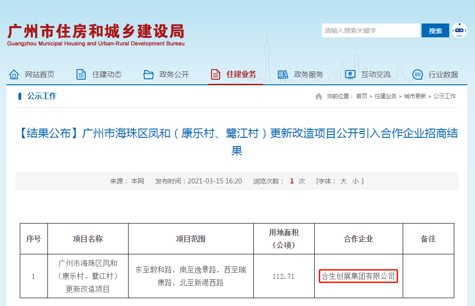Open the 网站首页 menu item
Screen dimensions: 475x306
coord(40,74)
